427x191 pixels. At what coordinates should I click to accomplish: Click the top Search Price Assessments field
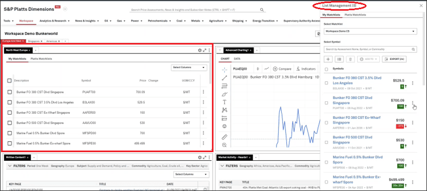point(194,10)
